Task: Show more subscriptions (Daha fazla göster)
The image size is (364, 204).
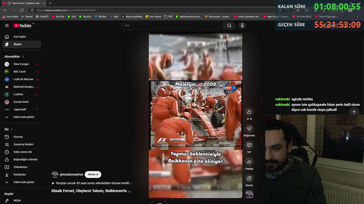Action: coord(22,117)
